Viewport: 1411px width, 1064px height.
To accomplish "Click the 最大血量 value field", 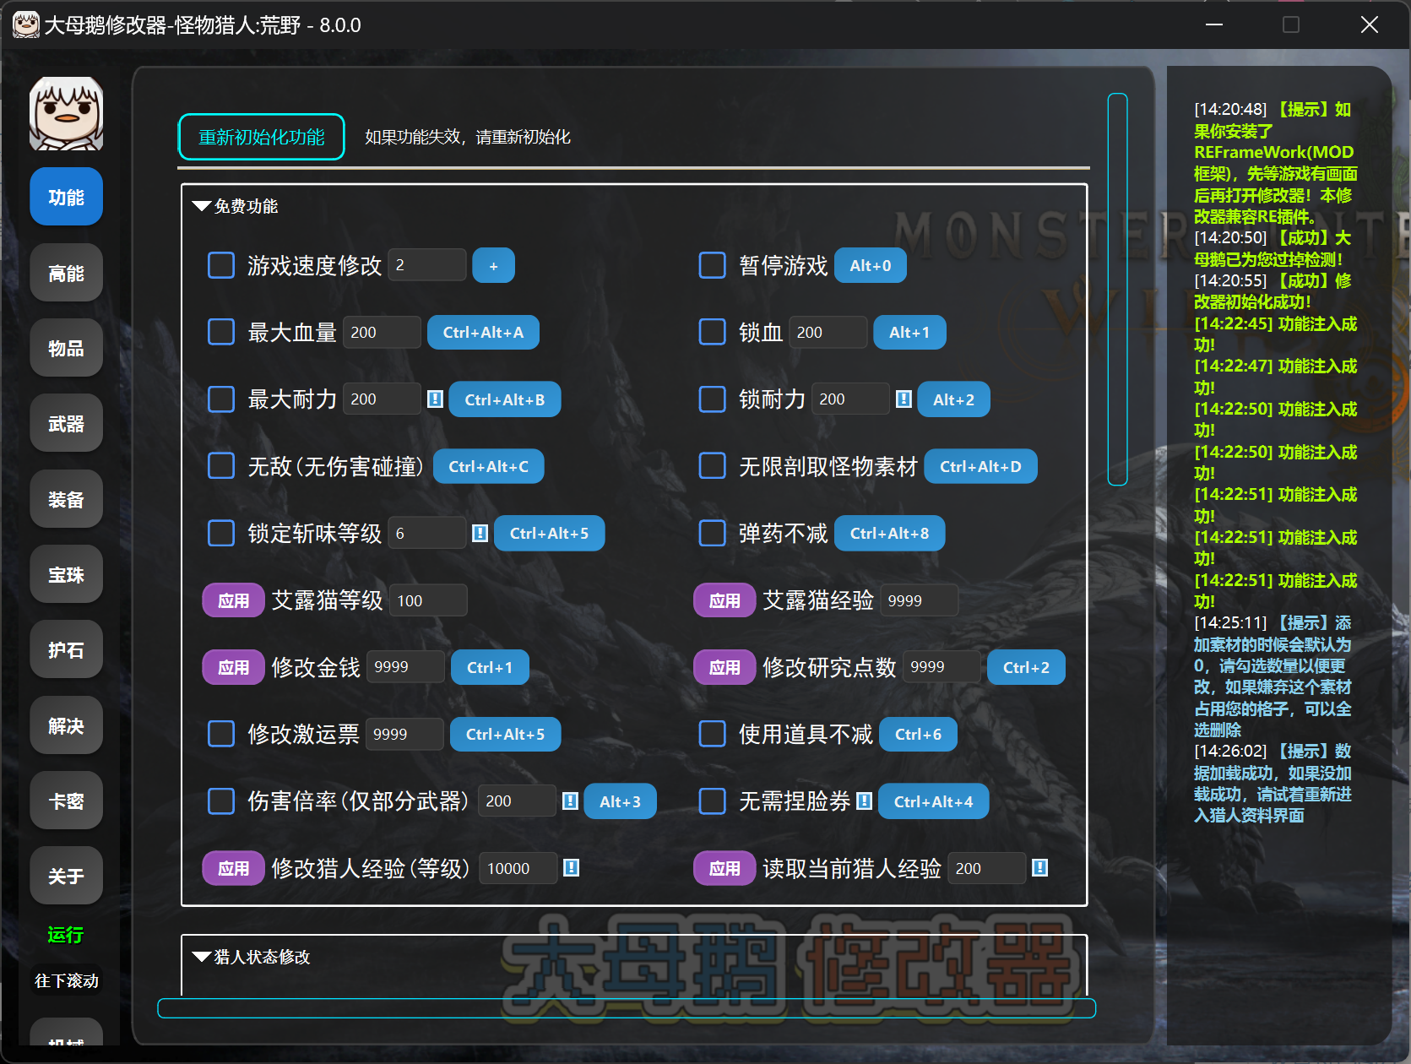I will pyautogui.click(x=382, y=332).
